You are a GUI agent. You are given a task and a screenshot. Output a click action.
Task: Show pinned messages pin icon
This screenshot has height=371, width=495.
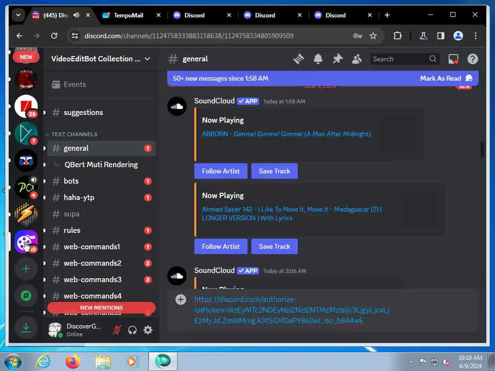(x=337, y=59)
